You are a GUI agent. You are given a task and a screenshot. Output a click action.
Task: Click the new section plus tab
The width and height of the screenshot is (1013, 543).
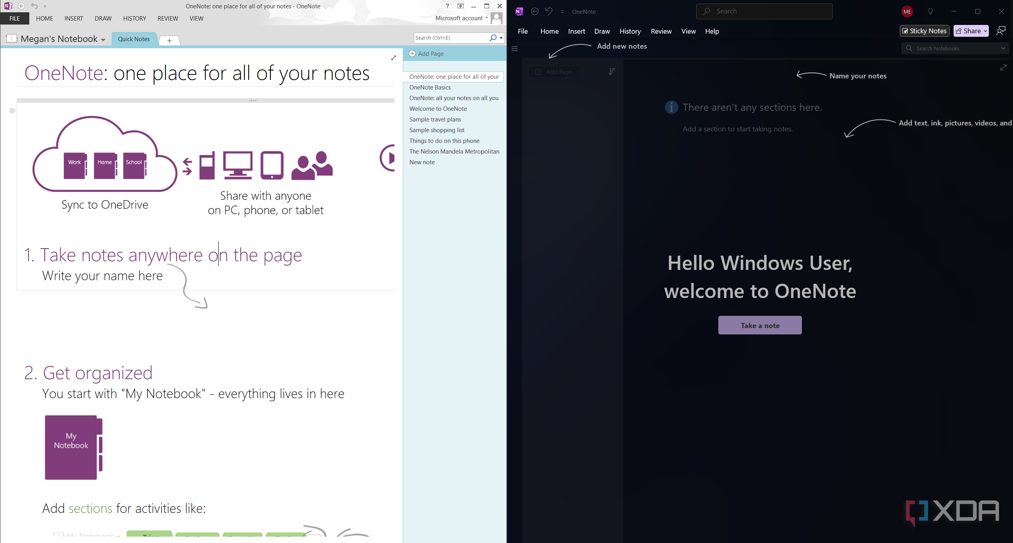[169, 40]
